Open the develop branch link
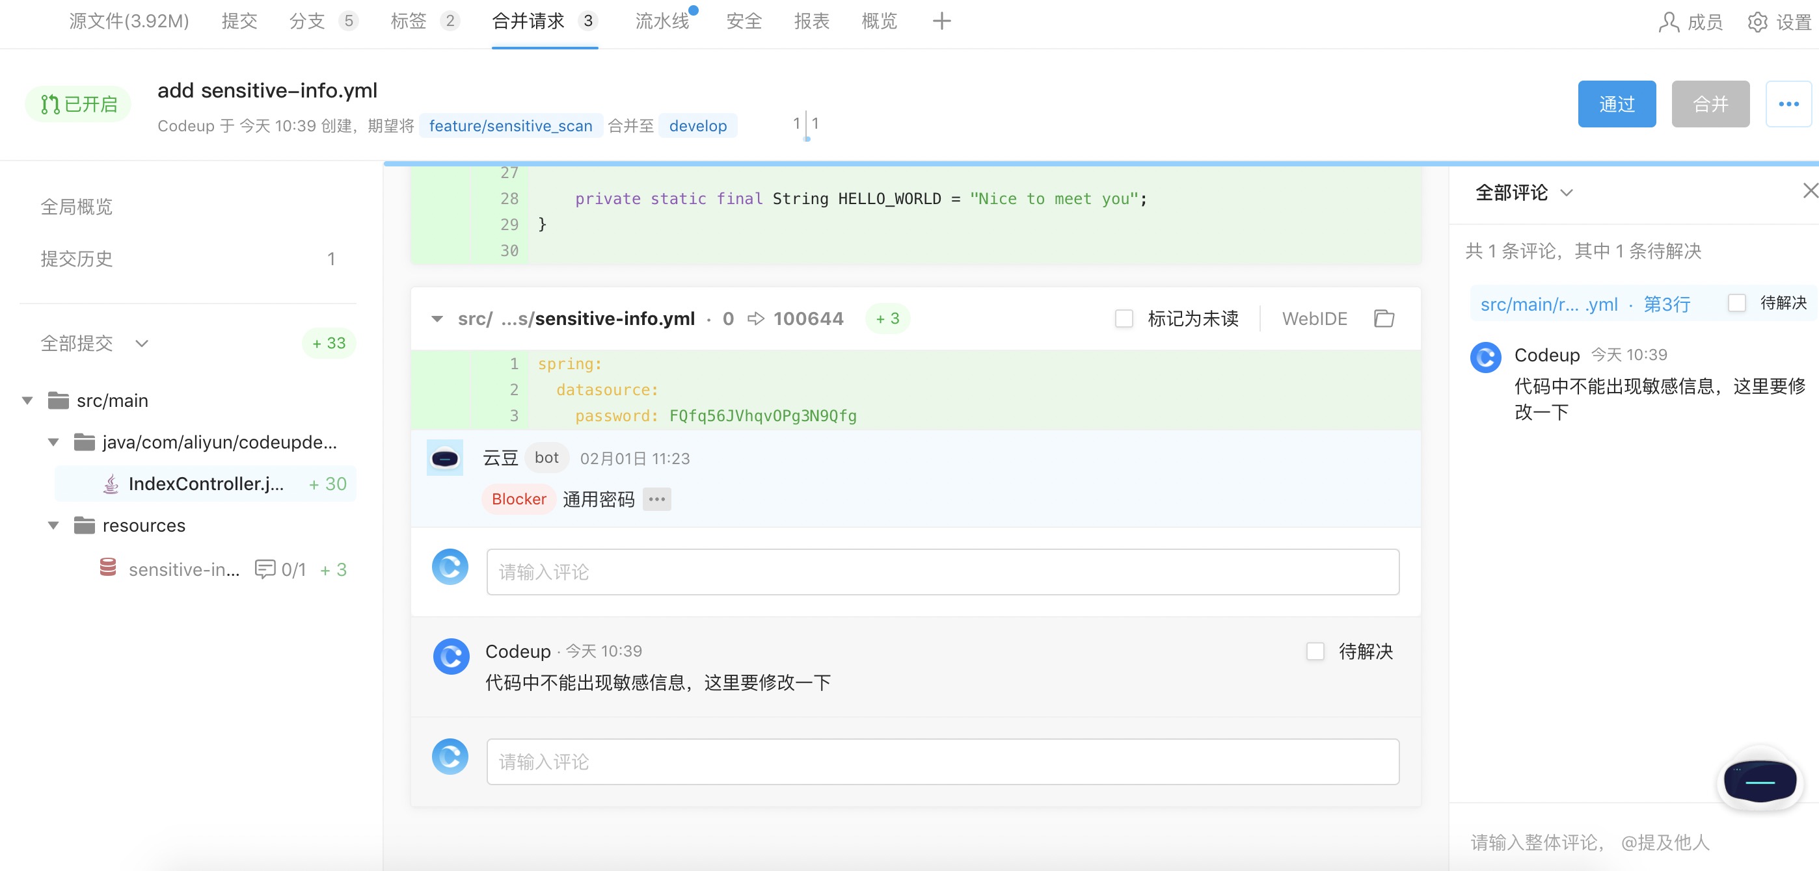The image size is (1819, 871). (697, 125)
